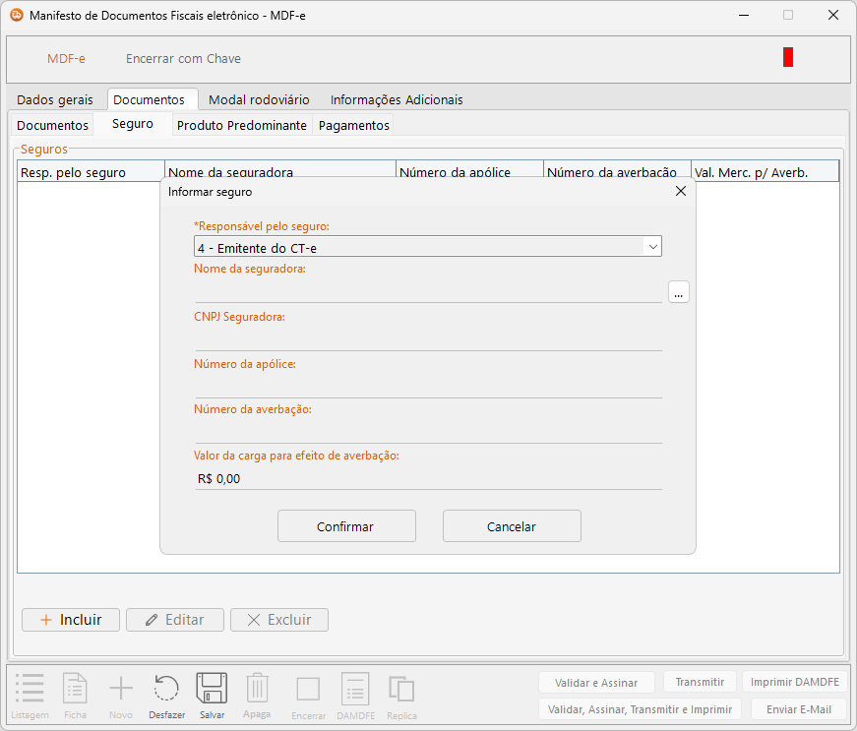Viewport: 857px width, 731px height.
Task: Click the Novo plus icon
Action: tap(120, 689)
